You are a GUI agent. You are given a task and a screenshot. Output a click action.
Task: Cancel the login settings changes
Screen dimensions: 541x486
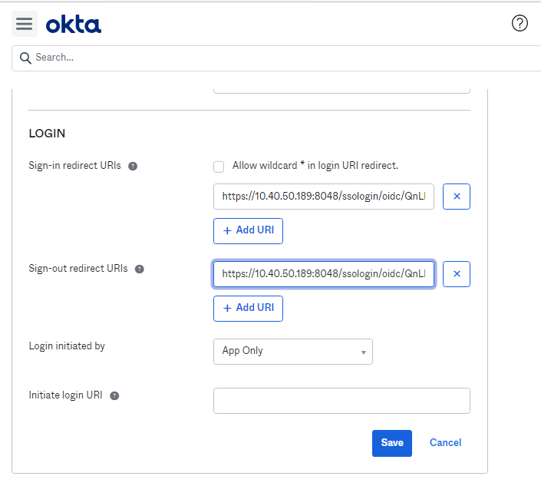click(x=445, y=443)
